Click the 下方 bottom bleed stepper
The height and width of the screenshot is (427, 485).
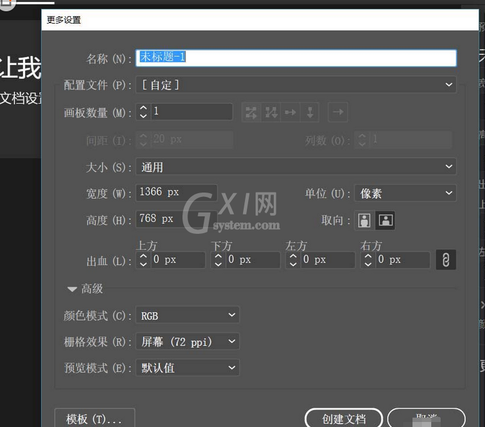pyautogui.click(x=218, y=260)
